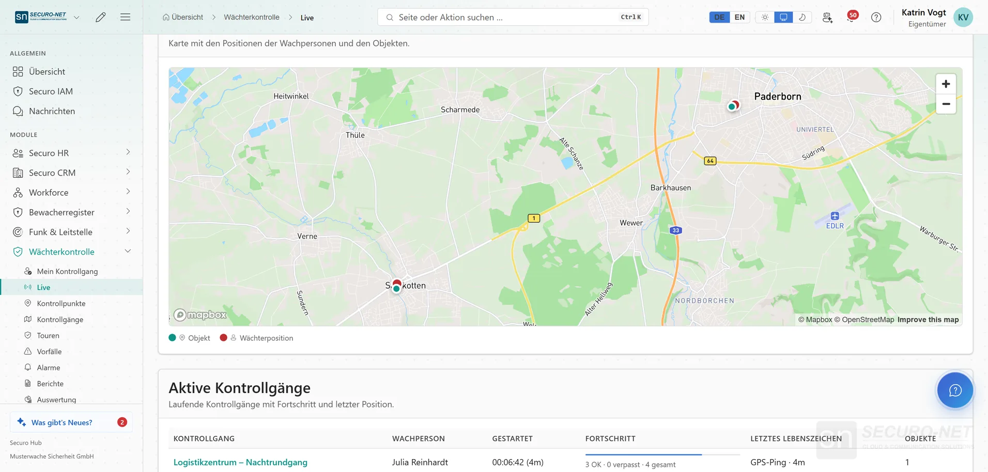Expand Funk & Leitstelle module
Viewport: 988px width, 472px height.
click(71, 232)
